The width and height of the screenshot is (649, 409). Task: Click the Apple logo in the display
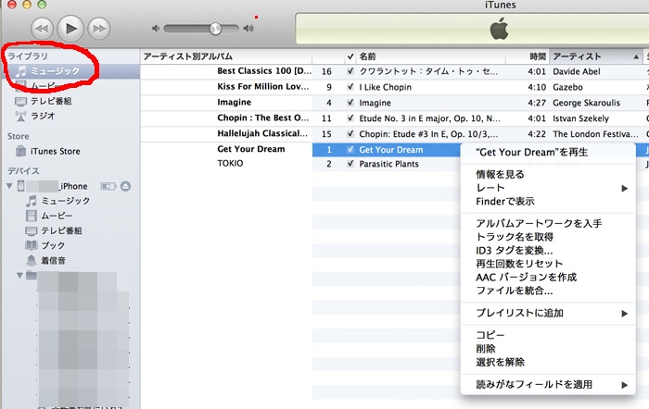click(x=499, y=29)
